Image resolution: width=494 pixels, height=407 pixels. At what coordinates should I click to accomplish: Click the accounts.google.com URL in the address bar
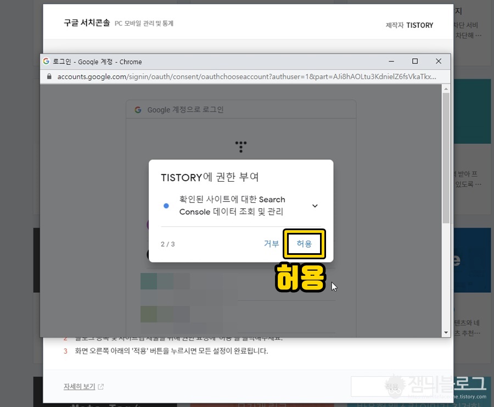(246, 76)
